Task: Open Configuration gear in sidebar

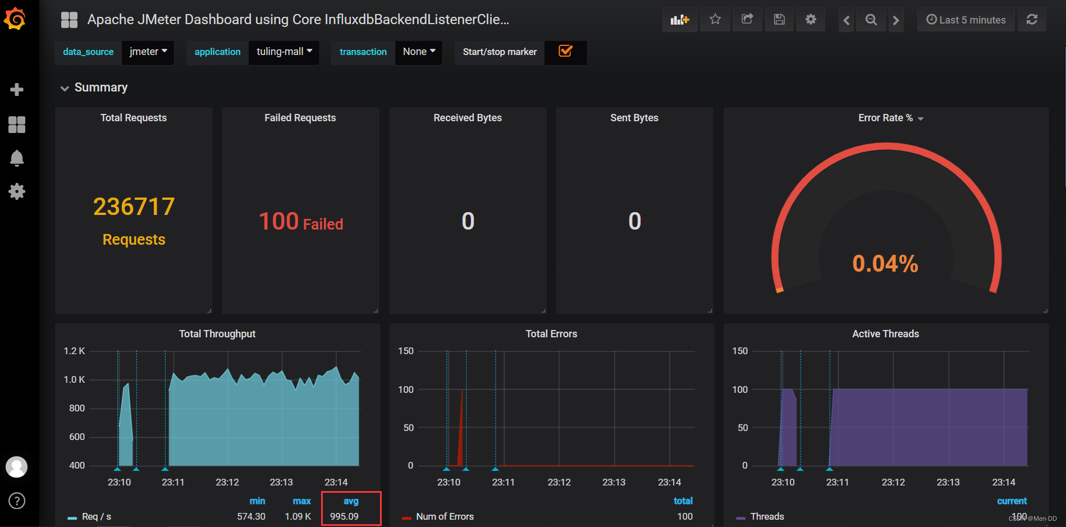Action: coord(17,191)
